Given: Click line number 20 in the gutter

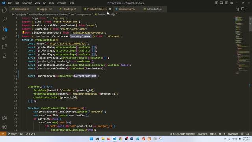Looking at the screenshot, I should click(x=16, y=87).
